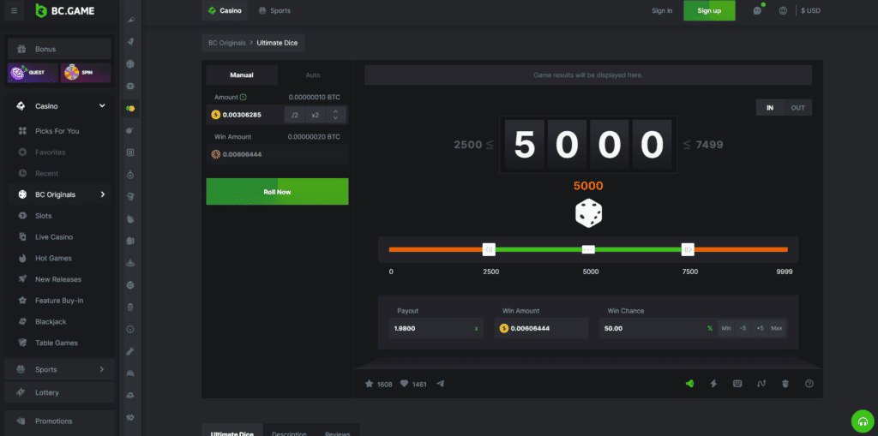
Task: Halve the bet with /2 button
Action: (x=295, y=115)
